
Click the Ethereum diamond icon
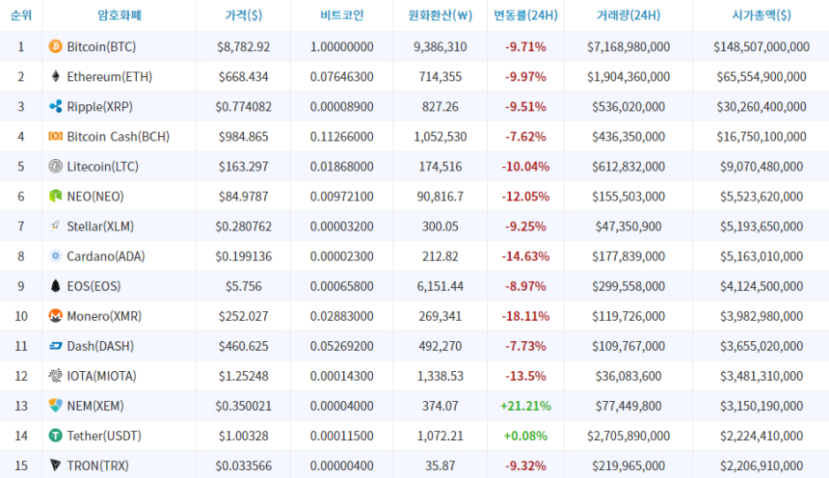click(x=56, y=76)
